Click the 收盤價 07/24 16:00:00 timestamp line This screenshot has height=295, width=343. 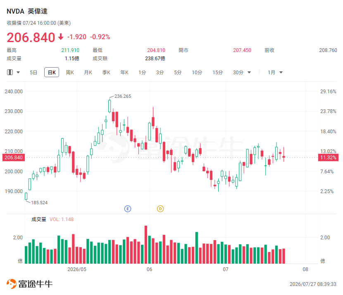pos(39,23)
